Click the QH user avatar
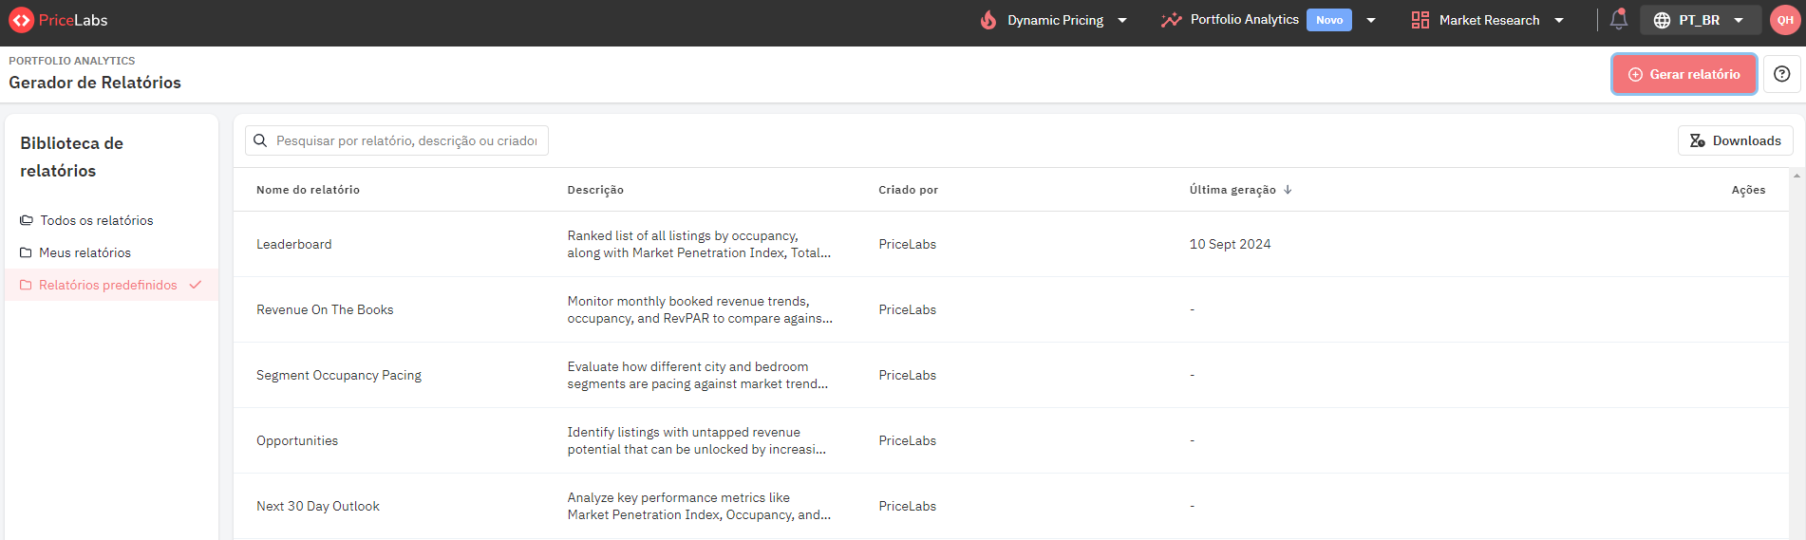The height and width of the screenshot is (540, 1806). 1785,20
